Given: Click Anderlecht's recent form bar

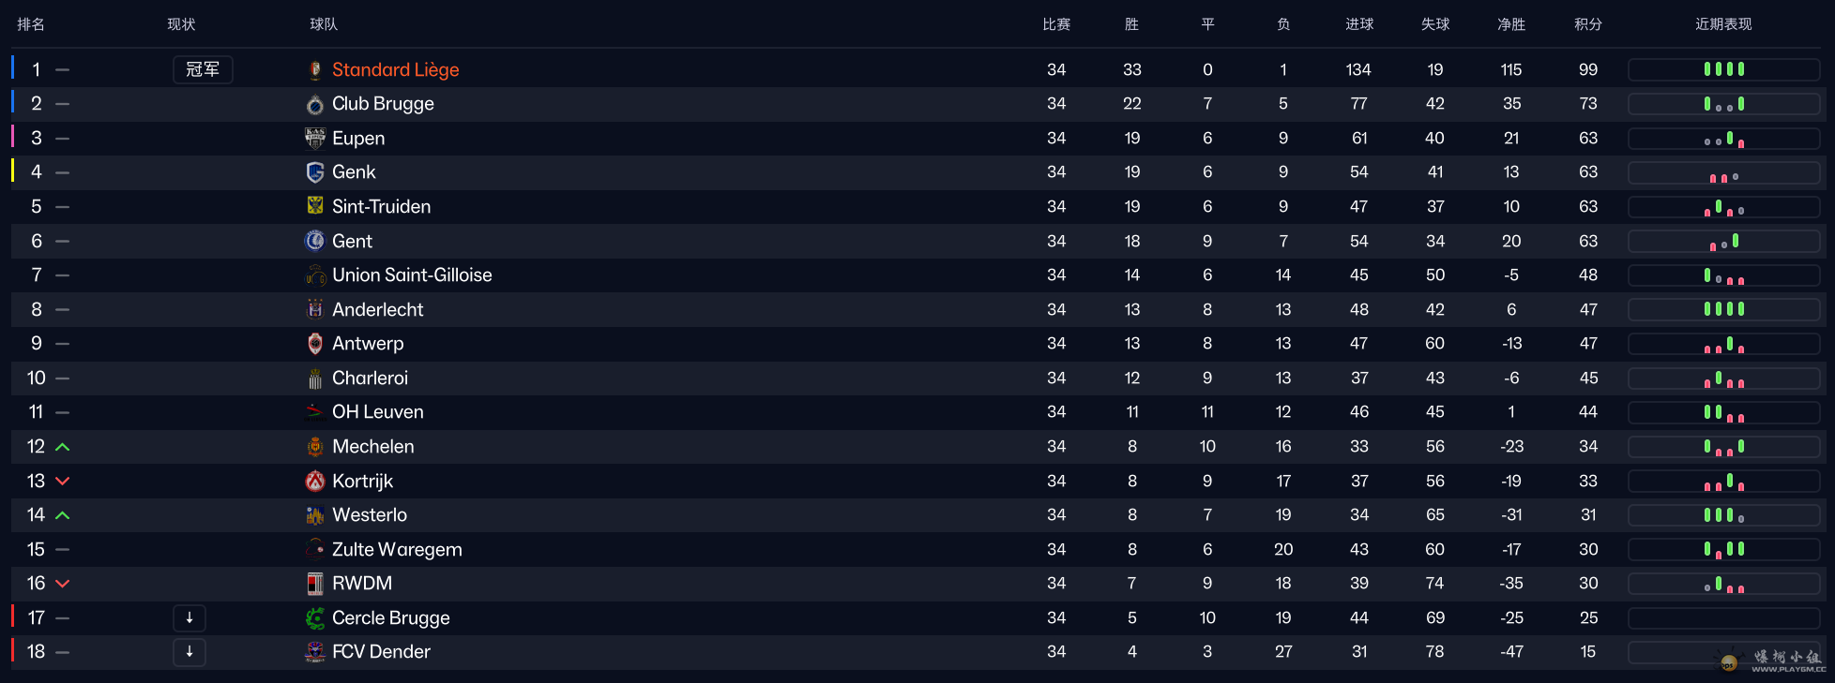Looking at the screenshot, I should (x=1723, y=309).
